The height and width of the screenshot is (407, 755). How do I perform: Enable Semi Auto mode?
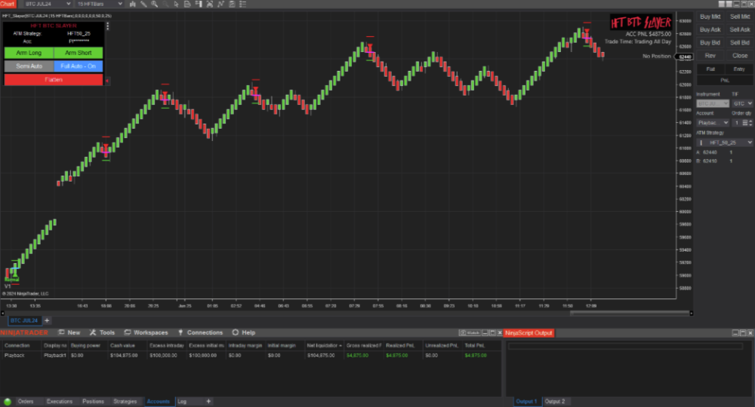29,66
